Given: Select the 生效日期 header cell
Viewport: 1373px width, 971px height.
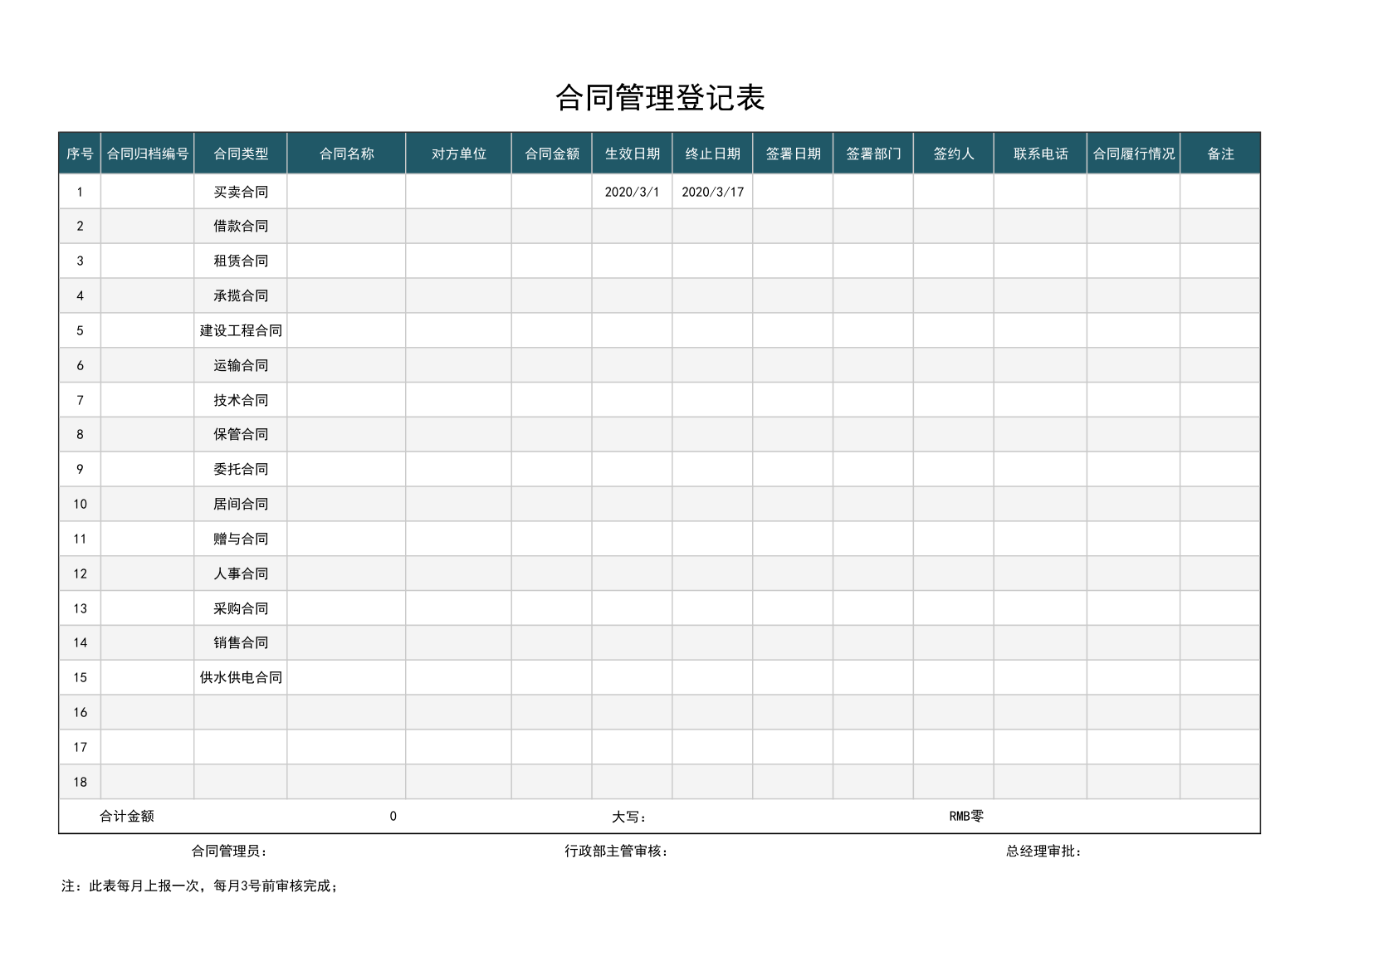Looking at the screenshot, I should coord(633,154).
